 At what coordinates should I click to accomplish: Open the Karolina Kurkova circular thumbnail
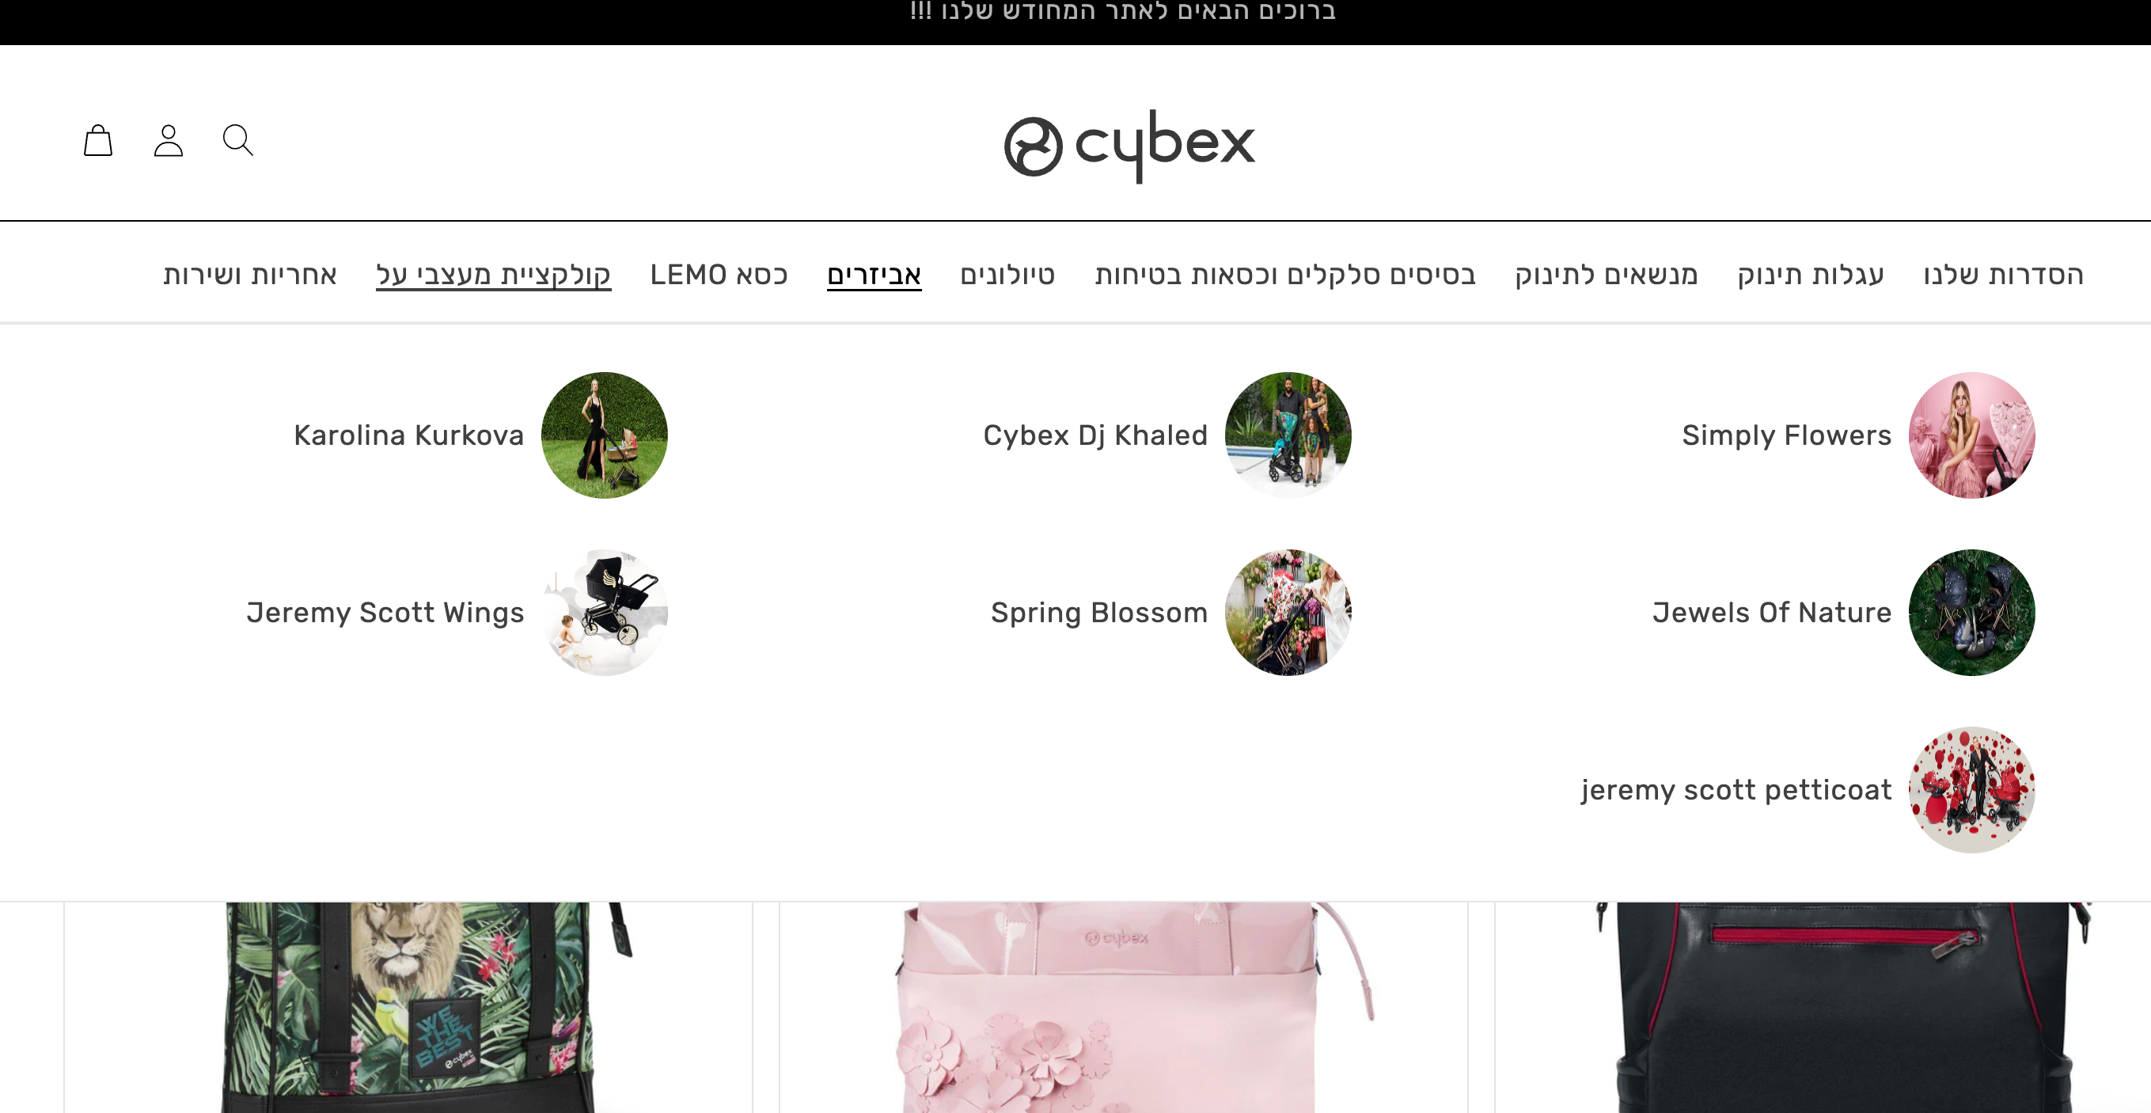(x=605, y=435)
